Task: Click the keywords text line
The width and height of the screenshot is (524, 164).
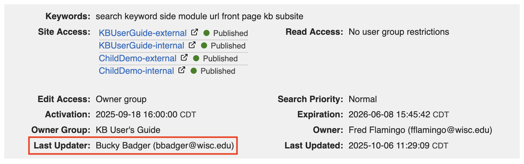Action: tap(199, 16)
